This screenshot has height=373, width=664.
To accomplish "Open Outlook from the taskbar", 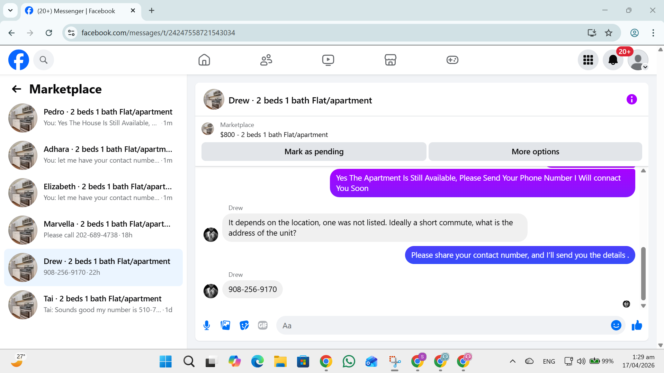I will (x=371, y=362).
